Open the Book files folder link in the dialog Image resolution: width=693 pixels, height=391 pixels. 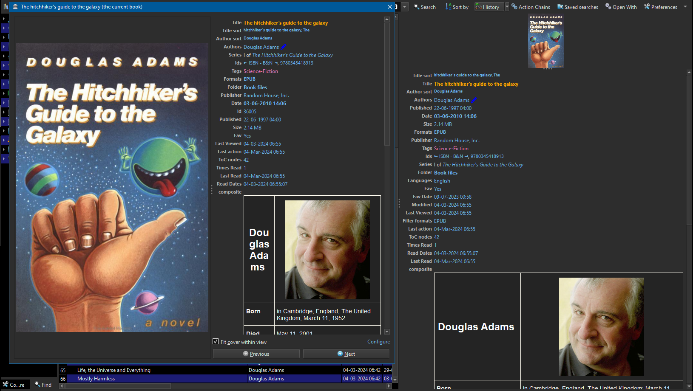pos(255,87)
